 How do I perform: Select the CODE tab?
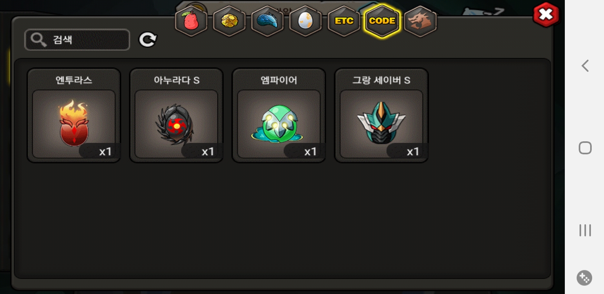pos(382,21)
